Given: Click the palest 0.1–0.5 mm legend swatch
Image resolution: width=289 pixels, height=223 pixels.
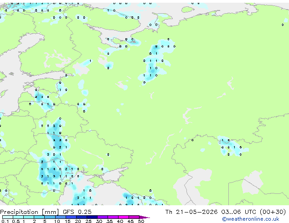Looking at the screenshot, I should coord(8,217).
